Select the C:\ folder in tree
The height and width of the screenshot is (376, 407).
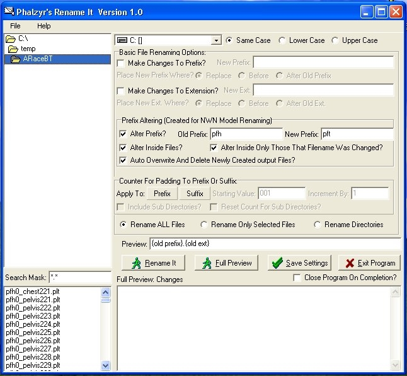coord(22,39)
